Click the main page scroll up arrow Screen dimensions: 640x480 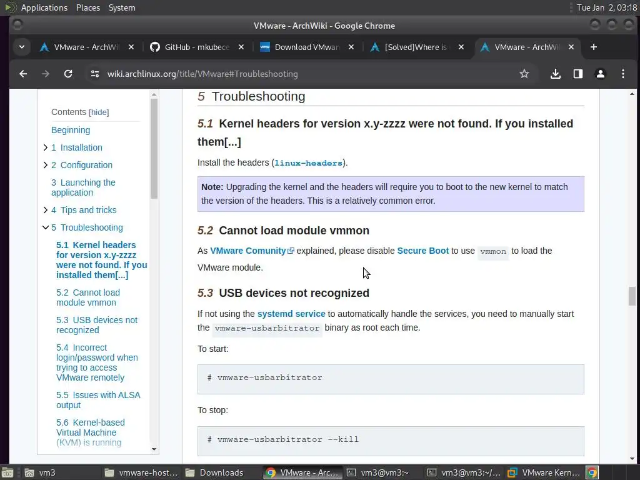click(x=632, y=94)
